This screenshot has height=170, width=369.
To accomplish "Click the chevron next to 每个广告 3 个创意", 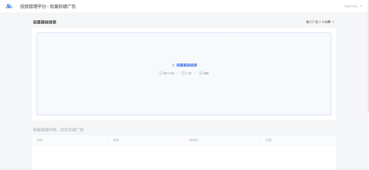I will point(333,22).
